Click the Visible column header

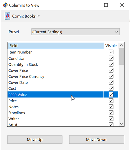point(111,46)
